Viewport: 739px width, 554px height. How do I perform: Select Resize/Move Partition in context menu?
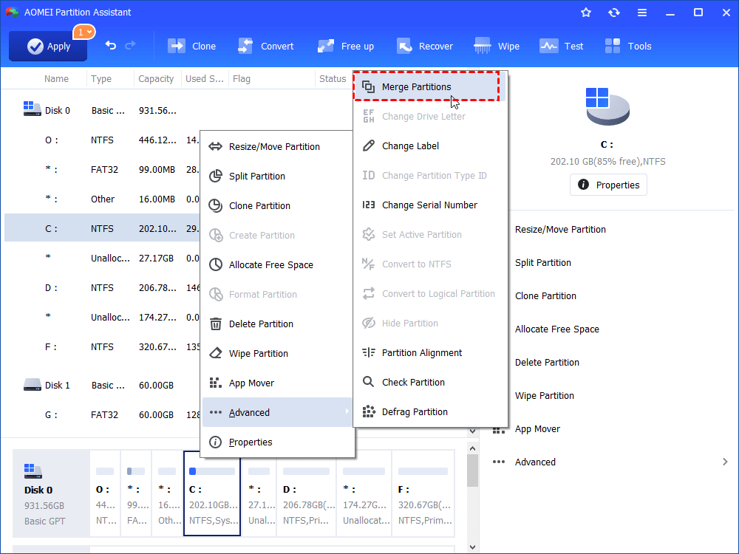click(277, 146)
